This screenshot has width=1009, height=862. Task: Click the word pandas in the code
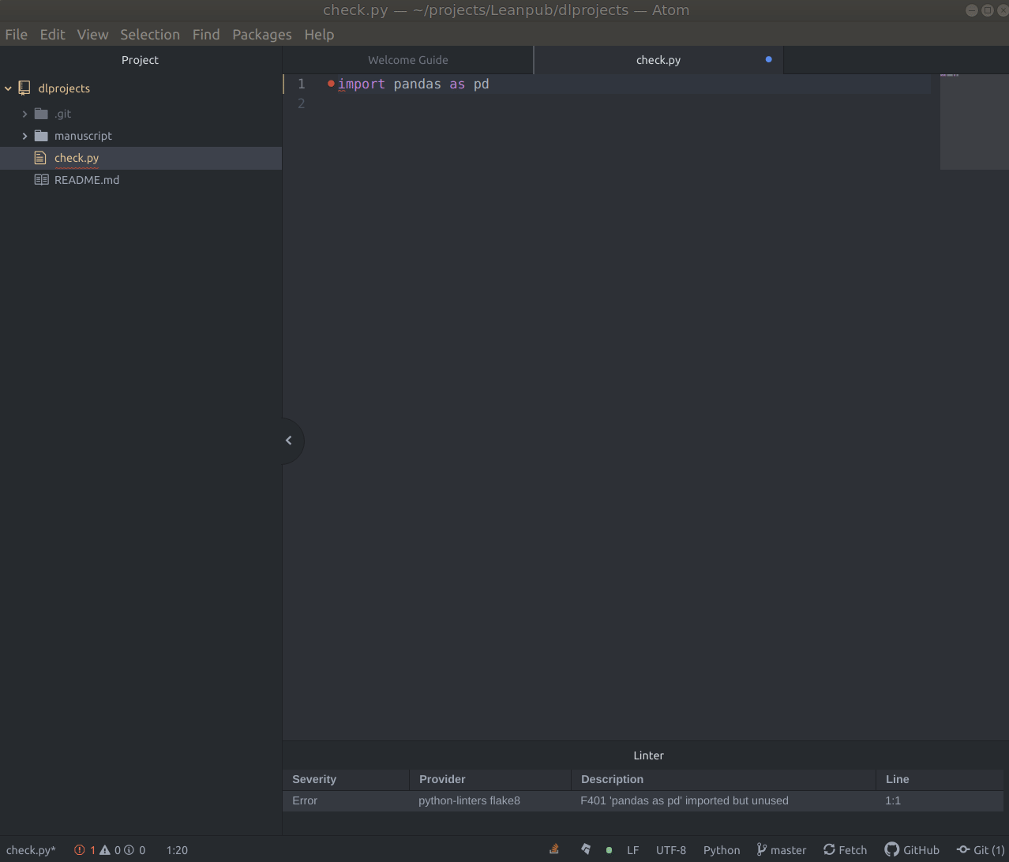coord(417,84)
